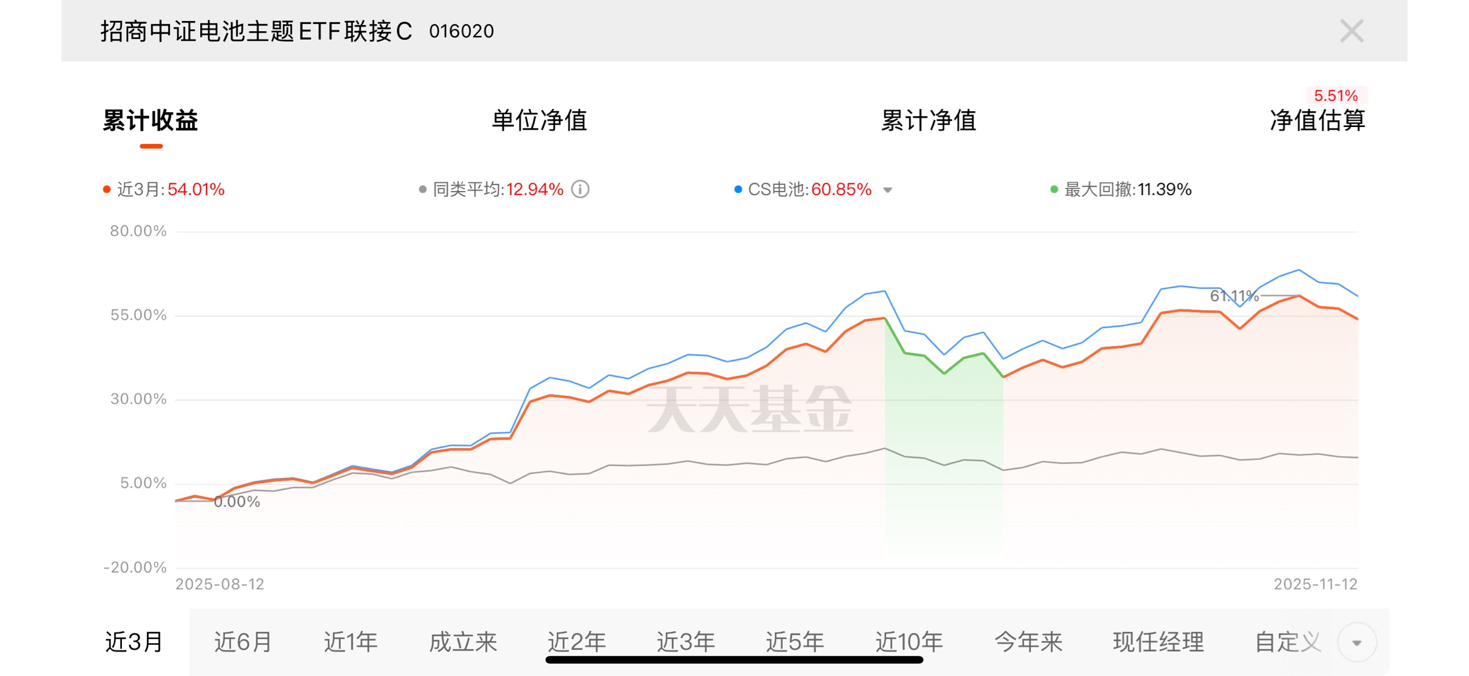This screenshot has width=1469, height=676.
Task: Switch to the 单位净值 tab
Action: tap(539, 120)
